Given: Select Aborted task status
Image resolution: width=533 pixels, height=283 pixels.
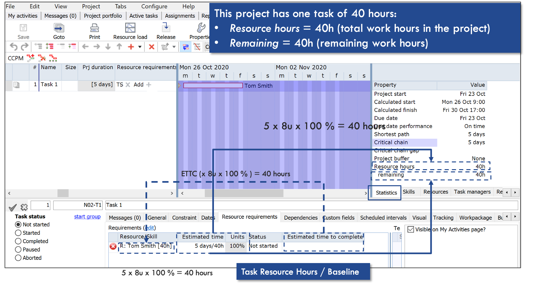Looking at the screenshot, I should (18, 258).
